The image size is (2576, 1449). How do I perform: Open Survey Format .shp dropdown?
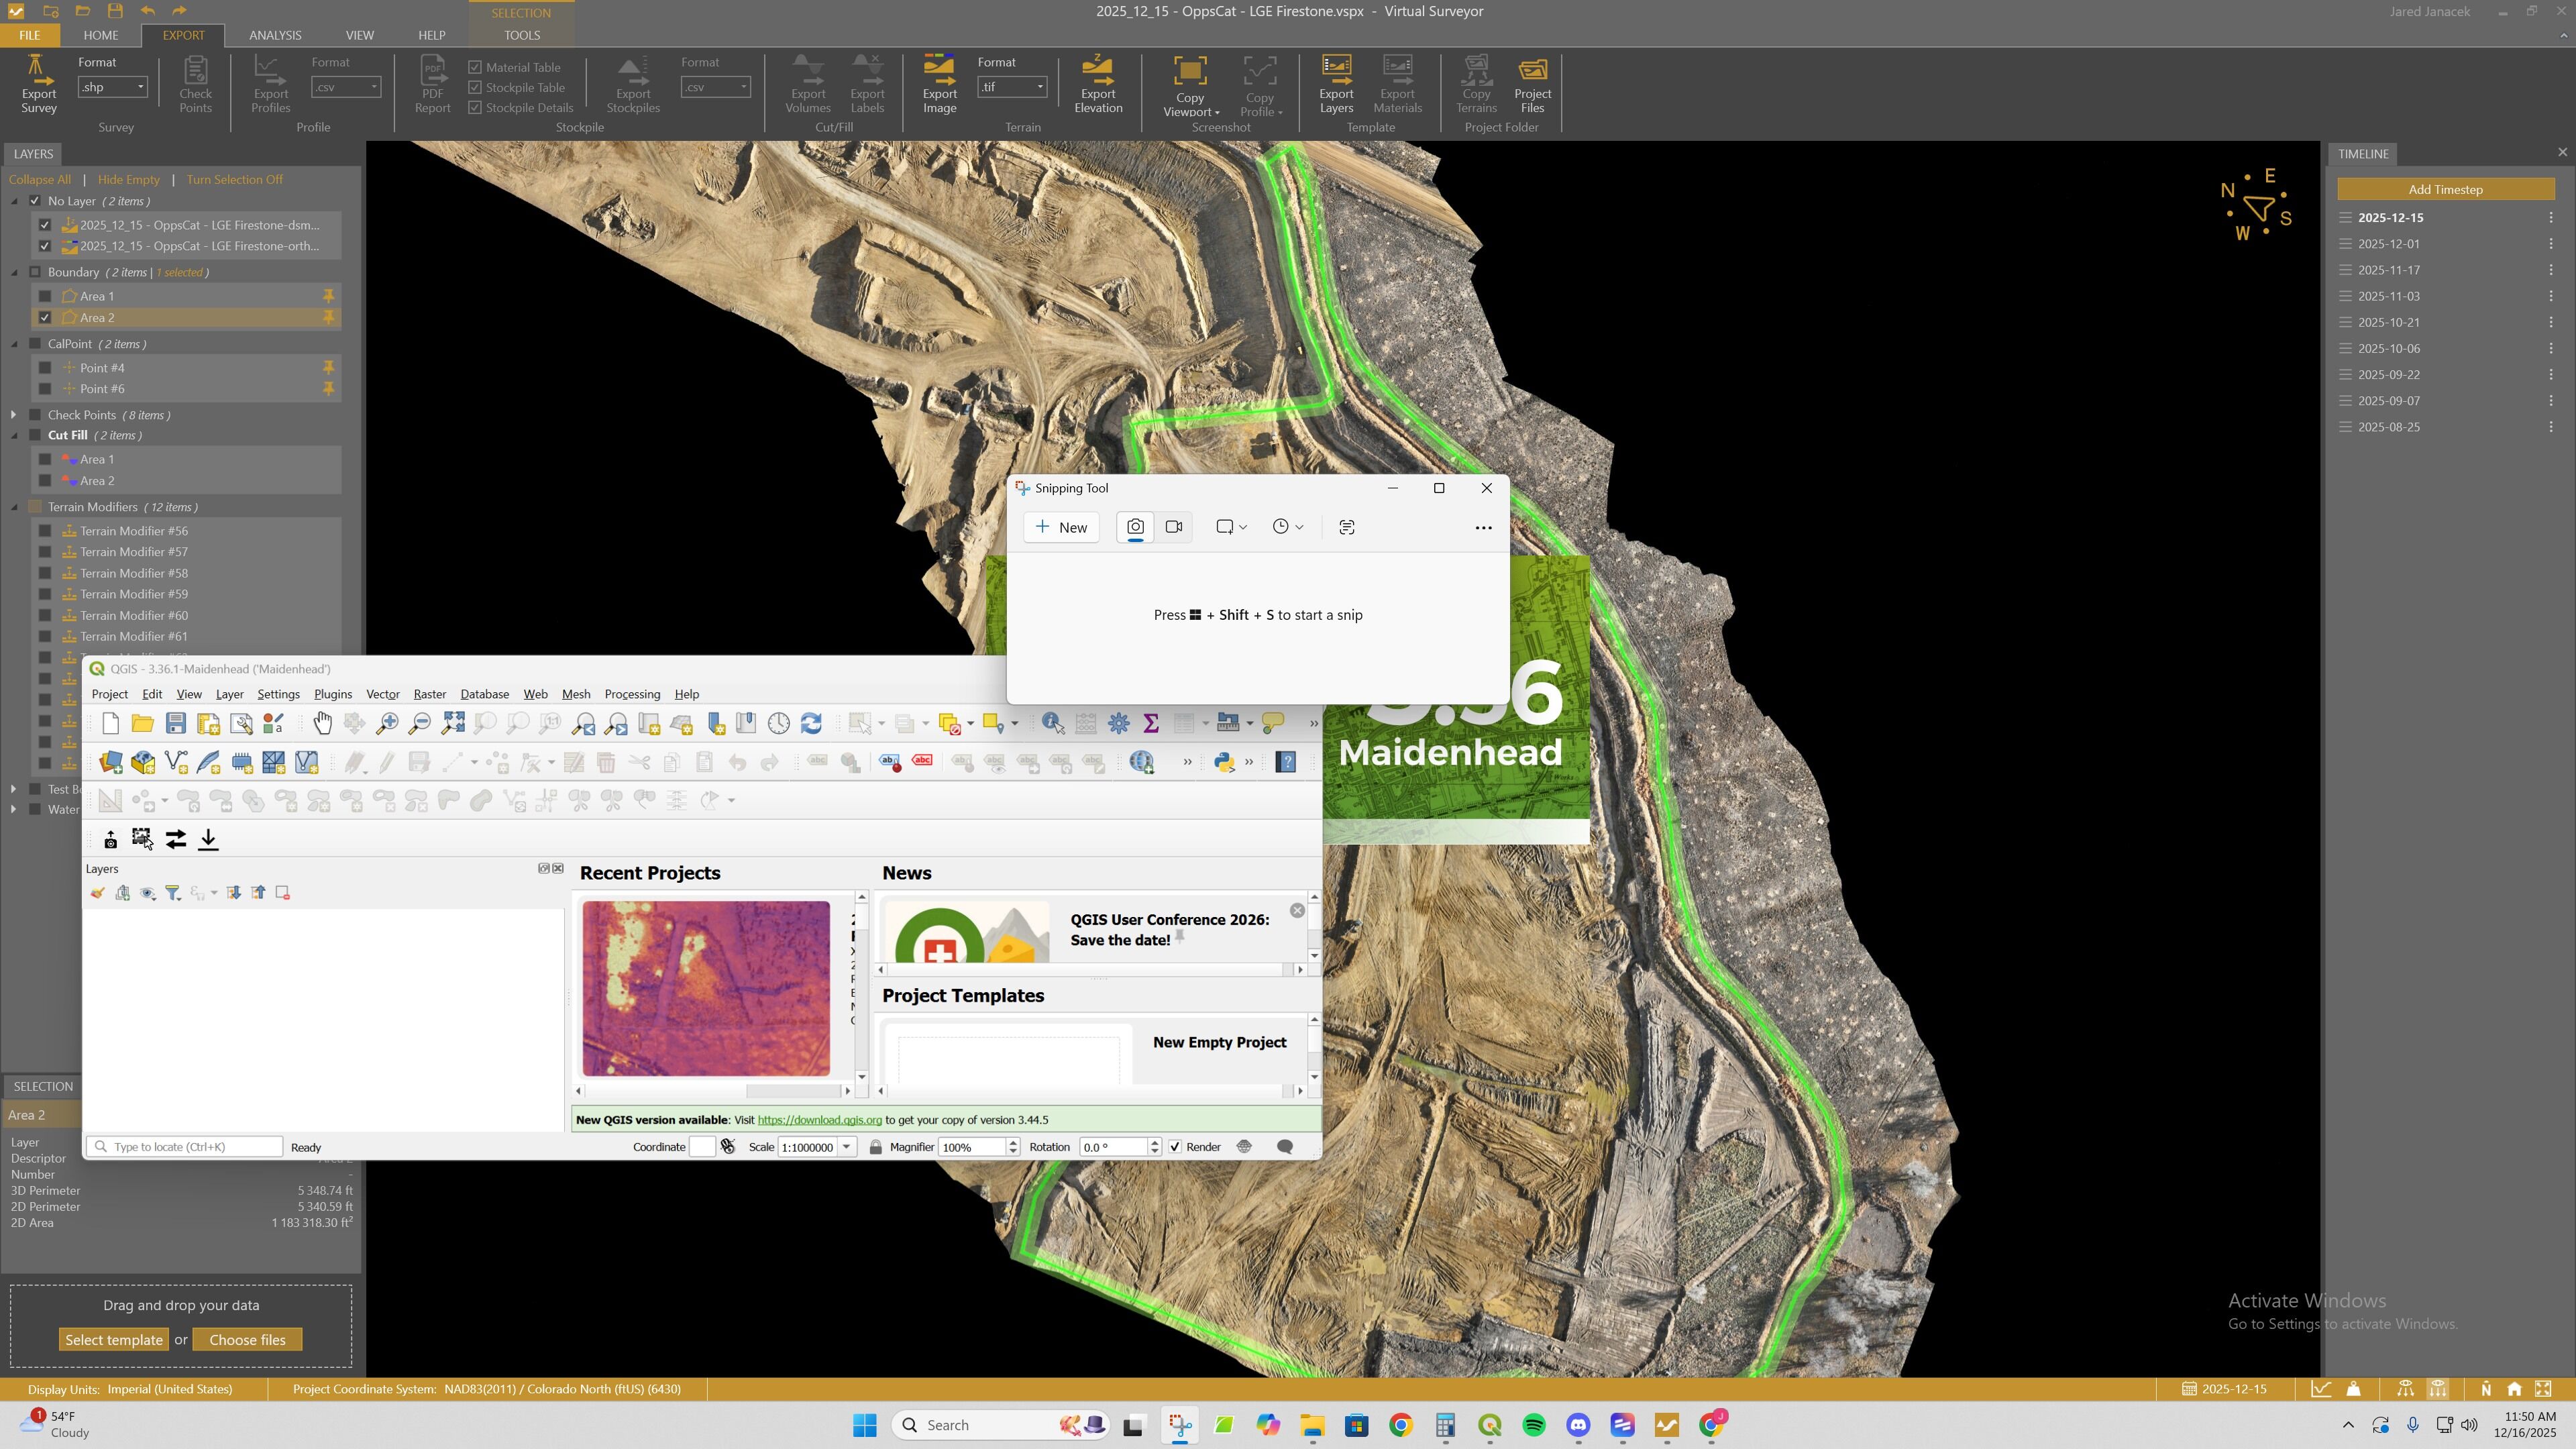pos(113,87)
